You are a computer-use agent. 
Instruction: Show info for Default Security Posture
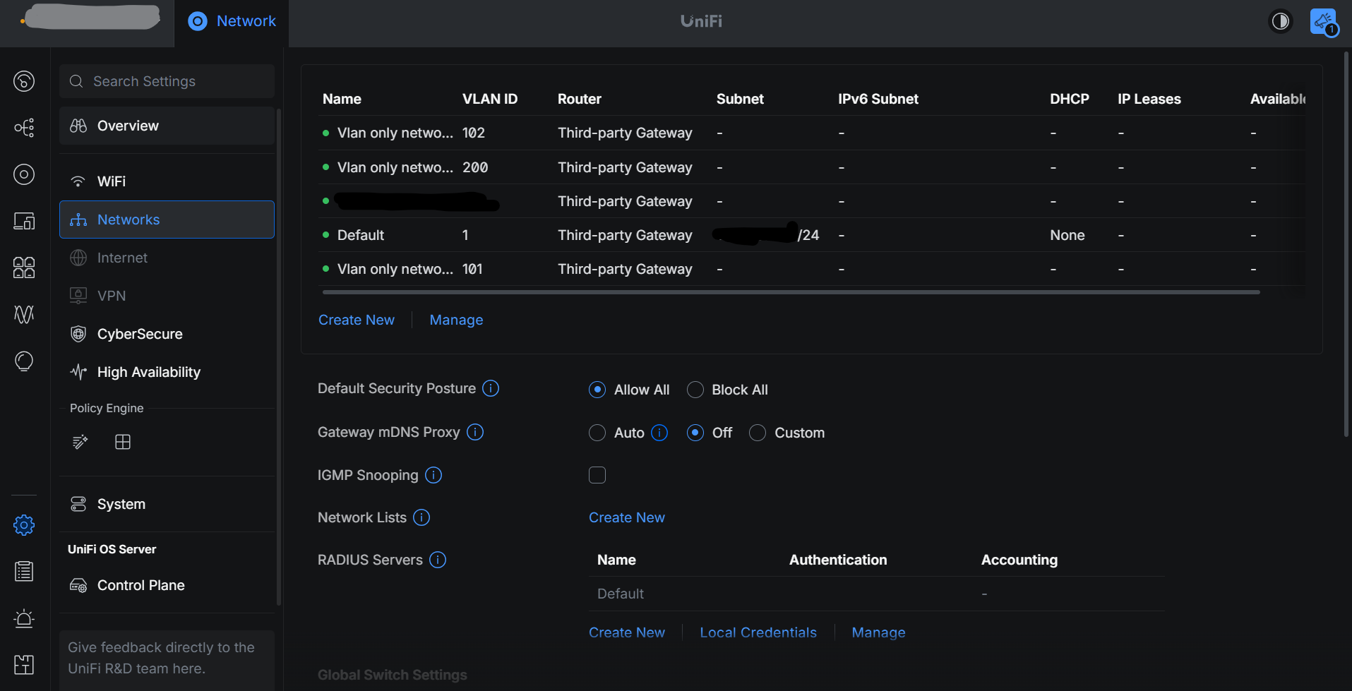point(491,388)
